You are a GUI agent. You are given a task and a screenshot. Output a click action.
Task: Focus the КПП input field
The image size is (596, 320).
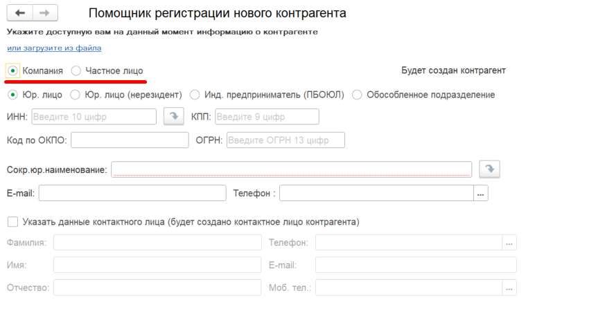267,117
